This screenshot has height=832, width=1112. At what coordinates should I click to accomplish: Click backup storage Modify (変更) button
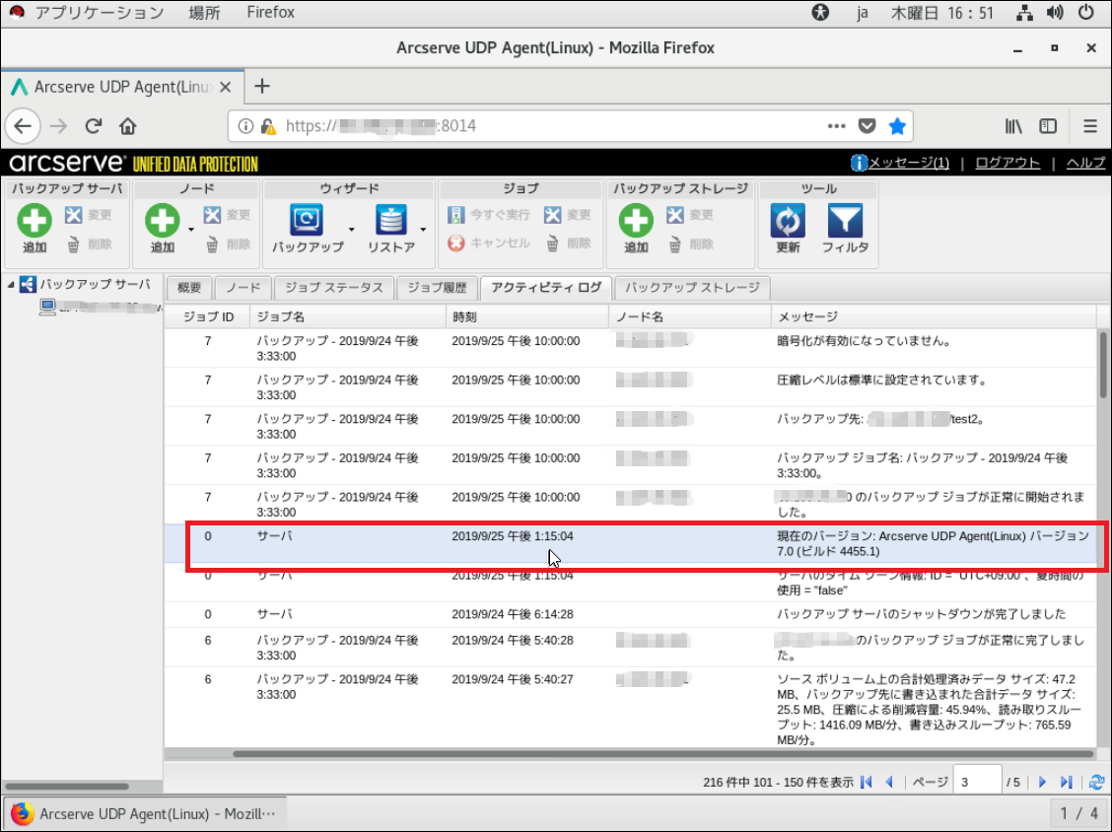click(690, 215)
